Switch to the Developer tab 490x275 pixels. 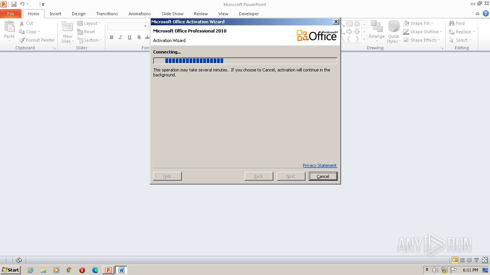(249, 14)
